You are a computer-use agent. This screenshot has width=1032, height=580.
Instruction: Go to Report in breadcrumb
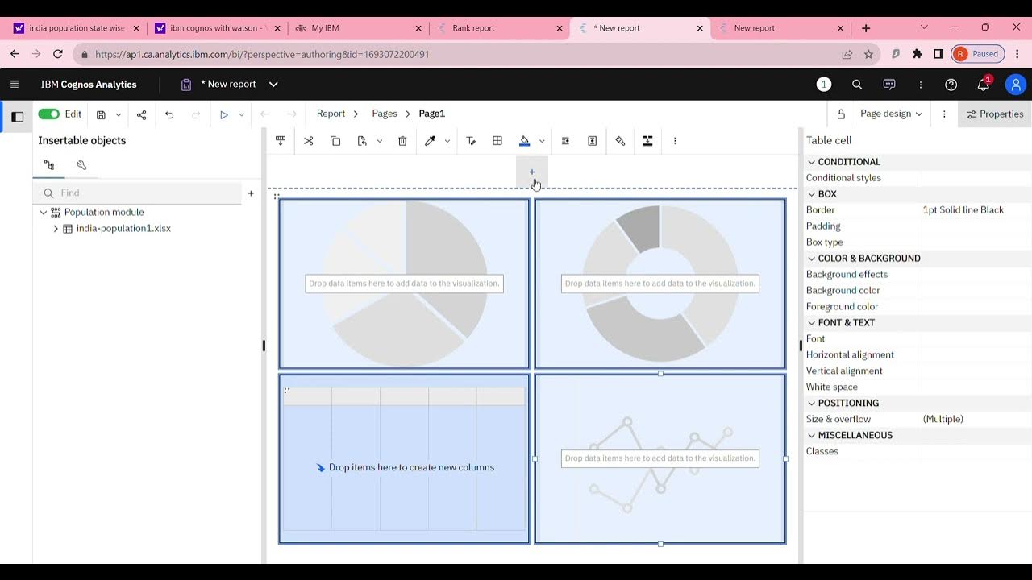pos(331,114)
